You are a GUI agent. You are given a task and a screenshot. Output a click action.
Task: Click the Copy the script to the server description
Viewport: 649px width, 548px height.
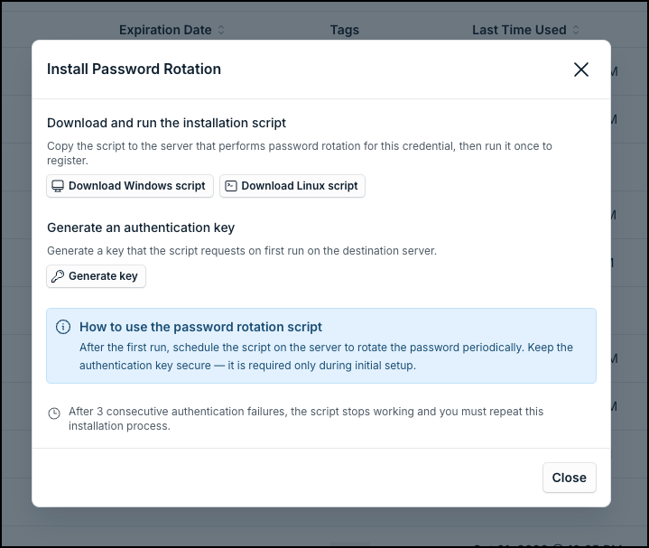300,153
